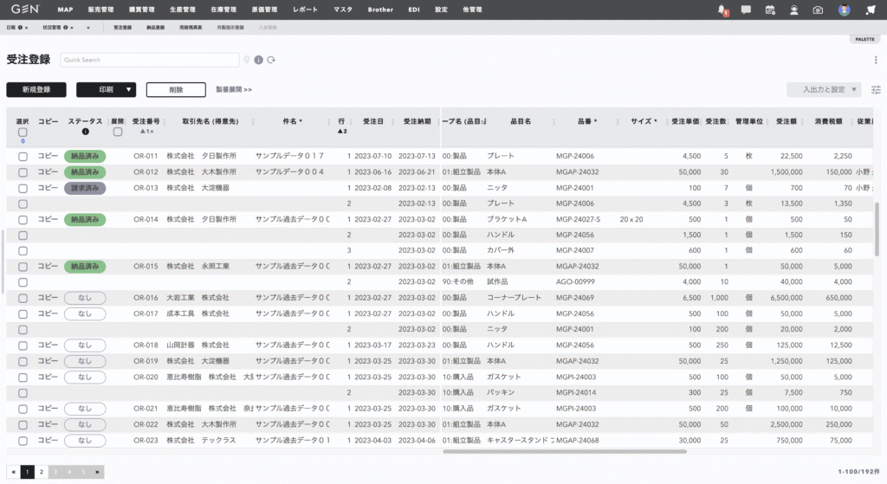The width and height of the screenshot is (887, 484).
Task: Expand 製番展開 >> link
Action: click(x=234, y=89)
